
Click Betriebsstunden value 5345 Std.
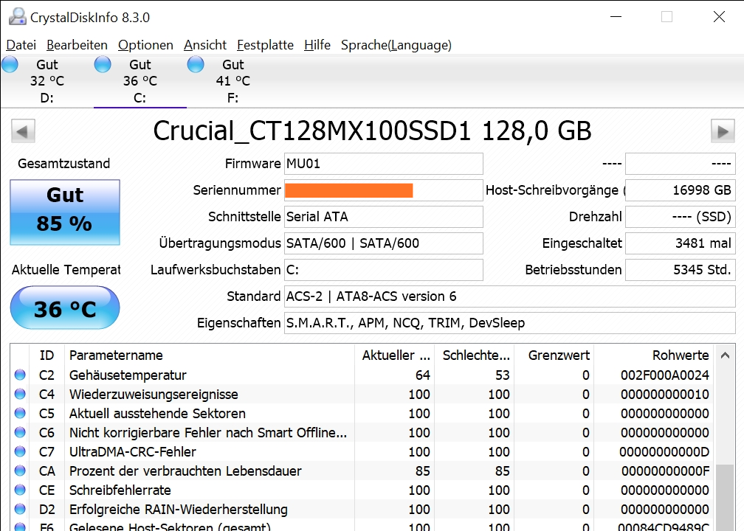pos(681,270)
